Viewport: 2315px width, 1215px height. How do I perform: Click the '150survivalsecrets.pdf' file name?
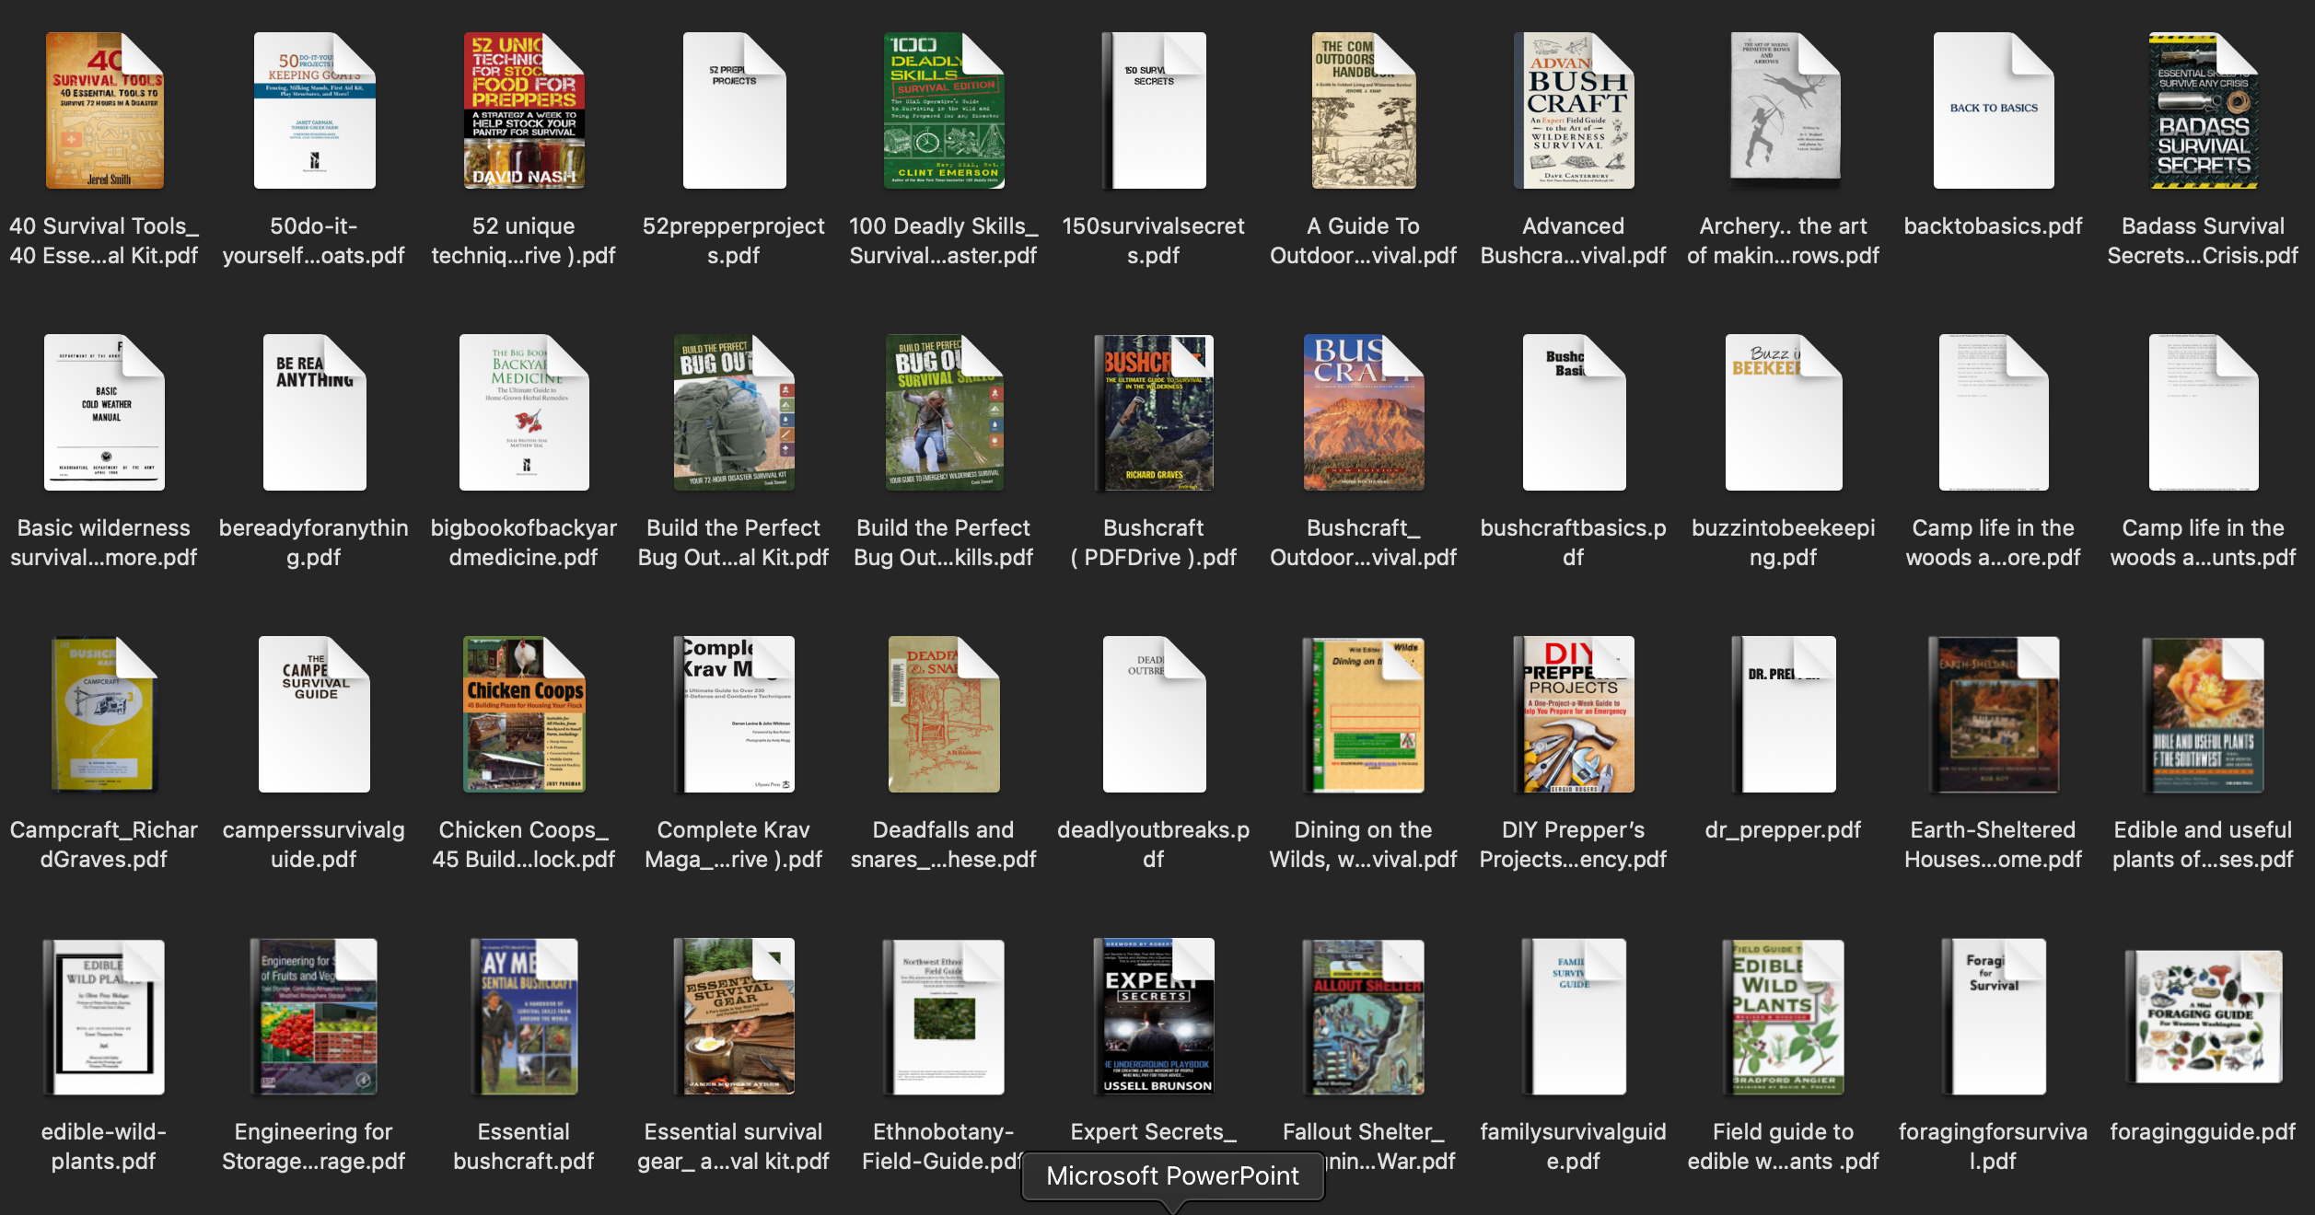[x=1154, y=240]
